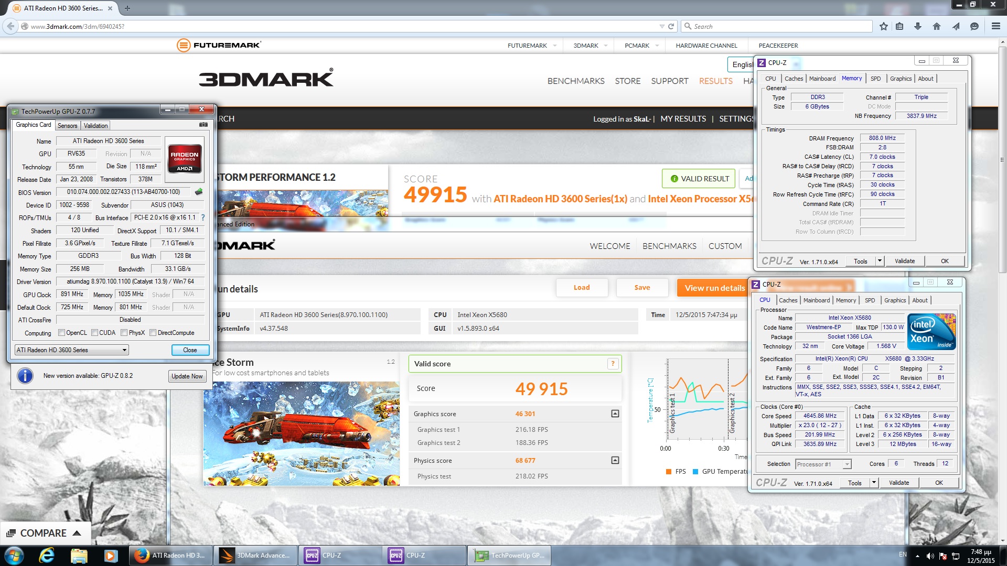1007x566 pixels.
Task: Click the paper-plane share icon in Firefox toolbar
Action: click(956, 26)
